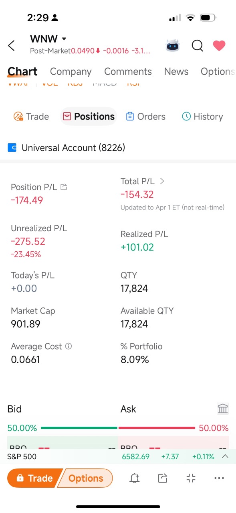
Task: Open the AI robot assistant icon
Action: click(x=173, y=45)
